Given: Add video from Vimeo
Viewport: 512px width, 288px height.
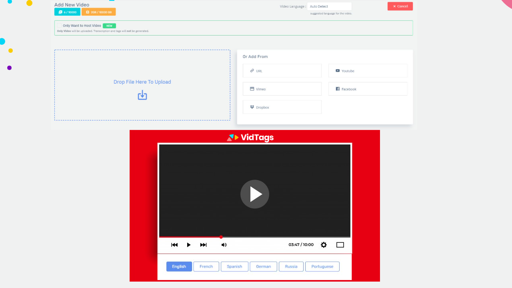Looking at the screenshot, I should pyautogui.click(x=282, y=89).
